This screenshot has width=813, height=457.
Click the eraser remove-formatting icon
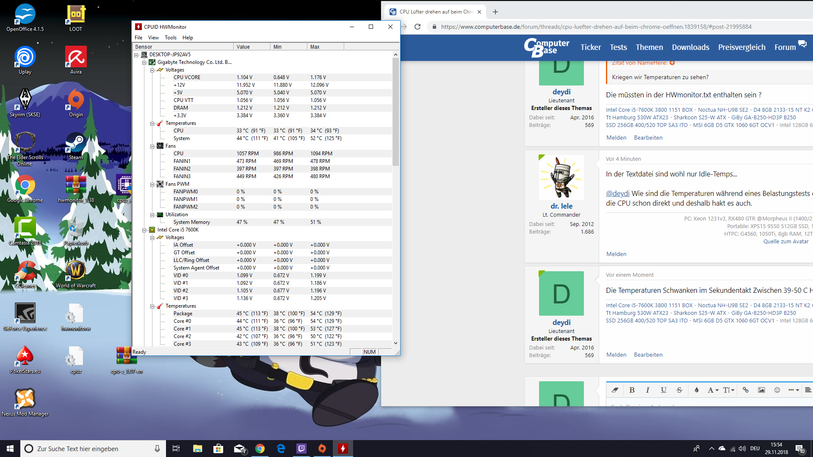click(x=615, y=390)
